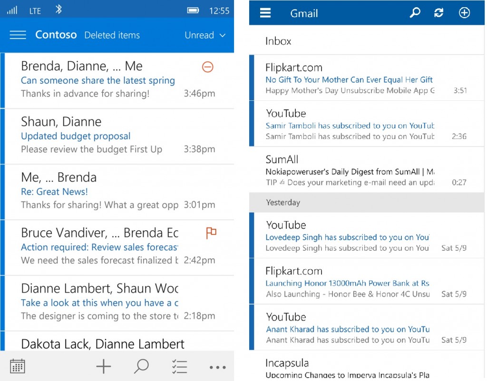Screen dimensions: 487x381
Task: Open 'Take a look at this' email
Action: (x=117, y=303)
